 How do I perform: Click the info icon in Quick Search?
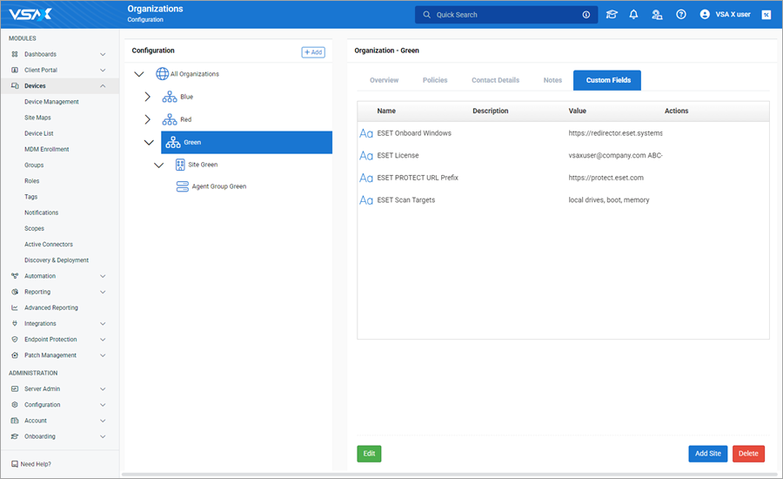pyautogui.click(x=586, y=15)
